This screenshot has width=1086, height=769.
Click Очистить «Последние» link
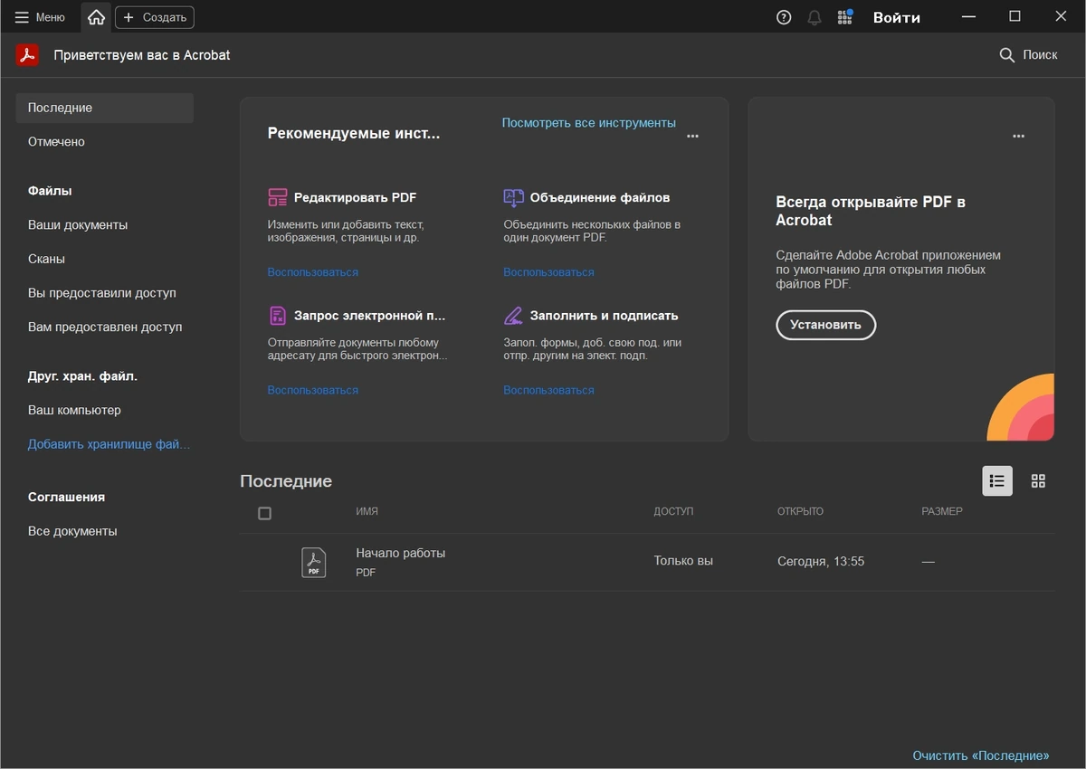point(981,755)
